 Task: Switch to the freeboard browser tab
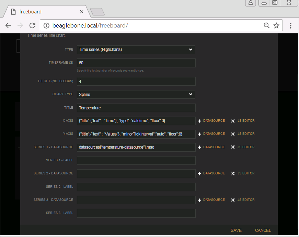click(x=45, y=11)
